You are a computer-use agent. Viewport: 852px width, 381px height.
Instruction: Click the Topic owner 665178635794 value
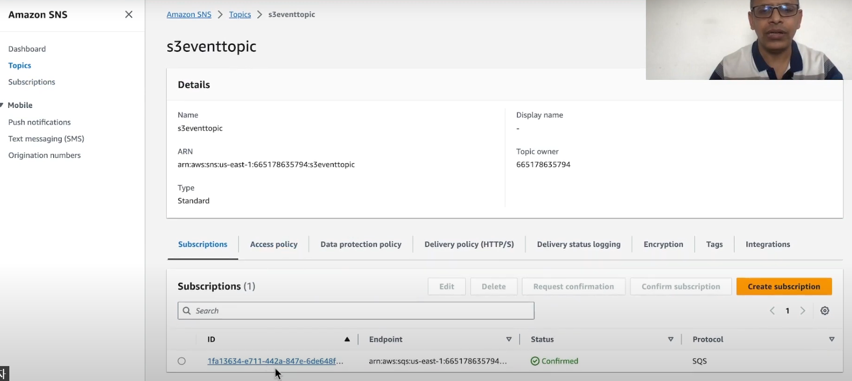[x=543, y=165]
